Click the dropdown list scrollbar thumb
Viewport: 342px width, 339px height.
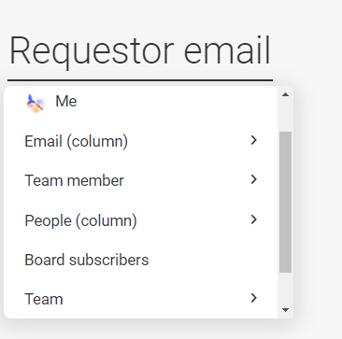pyautogui.click(x=285, y=202)
